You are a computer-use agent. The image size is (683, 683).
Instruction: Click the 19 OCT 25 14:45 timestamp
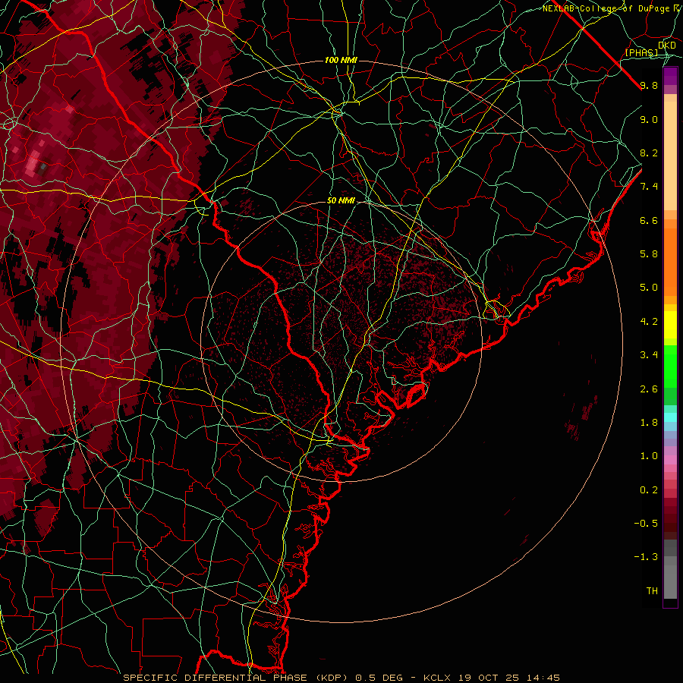pyautogui.click(x=508, y=678)
